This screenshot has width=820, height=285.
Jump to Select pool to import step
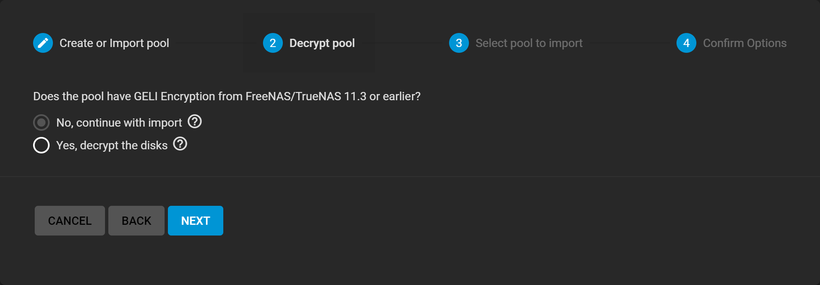click(529, 43)
